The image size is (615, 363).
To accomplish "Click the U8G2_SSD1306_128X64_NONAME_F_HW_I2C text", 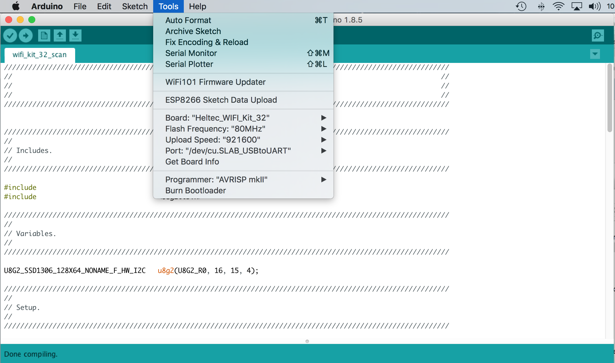I will 75,271.
